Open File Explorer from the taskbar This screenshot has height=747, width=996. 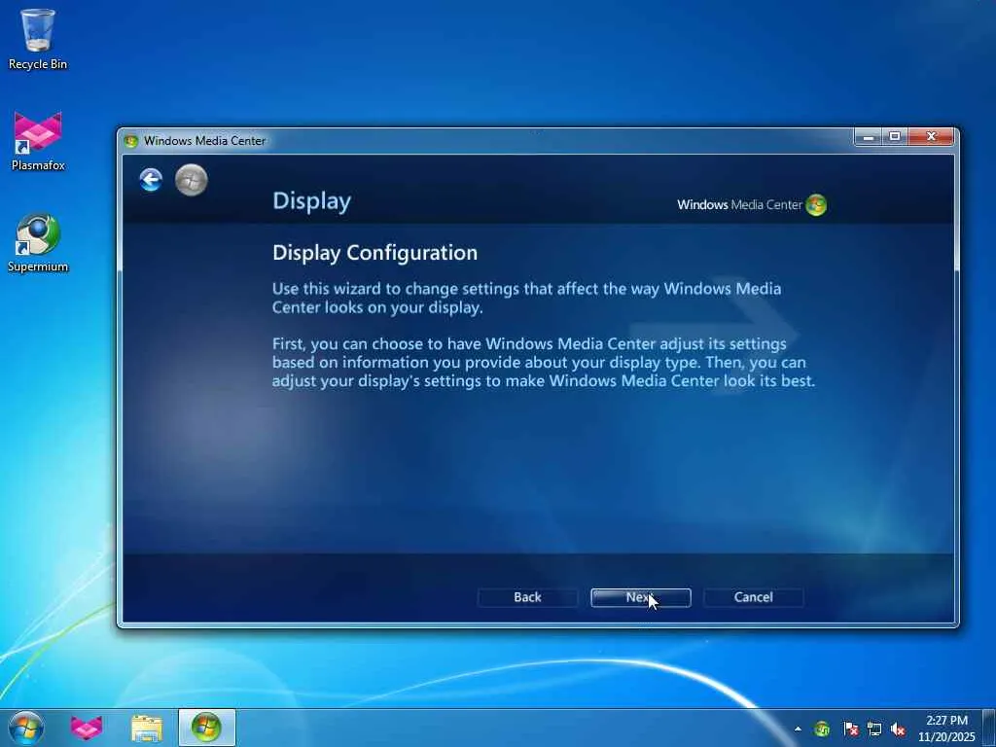tap(147, 729)
